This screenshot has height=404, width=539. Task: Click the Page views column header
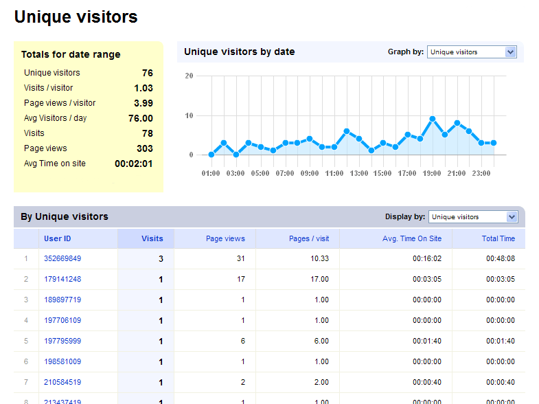coord(225,238)
